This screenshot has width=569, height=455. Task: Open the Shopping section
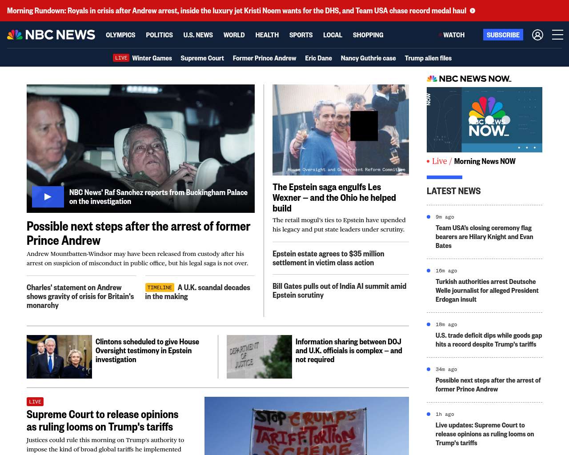(x=368, y=35)
